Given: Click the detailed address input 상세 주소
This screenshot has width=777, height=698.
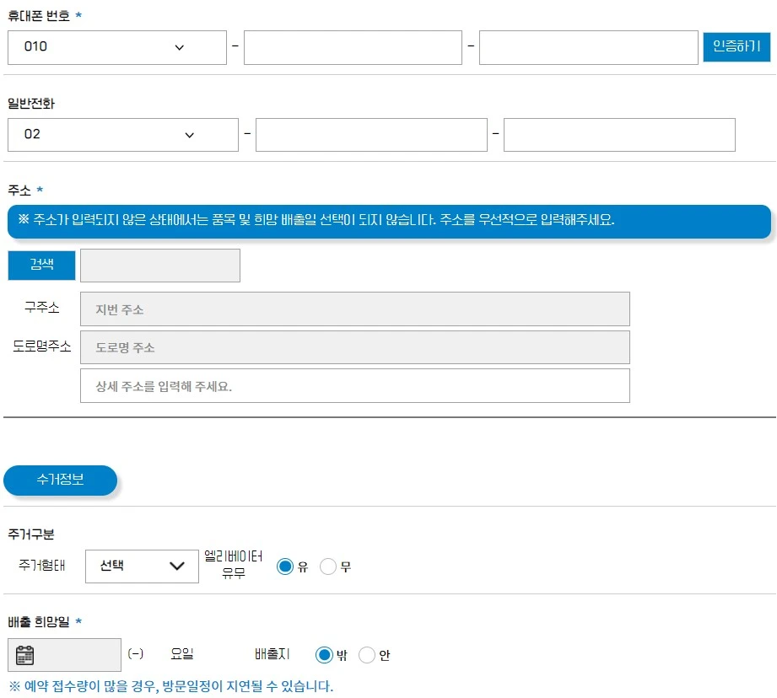Looking at the screenshot, I should [355, 385].
